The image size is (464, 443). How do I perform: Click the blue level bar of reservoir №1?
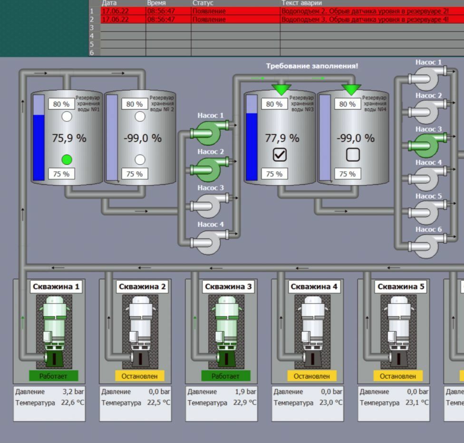[x=39, y=137]
